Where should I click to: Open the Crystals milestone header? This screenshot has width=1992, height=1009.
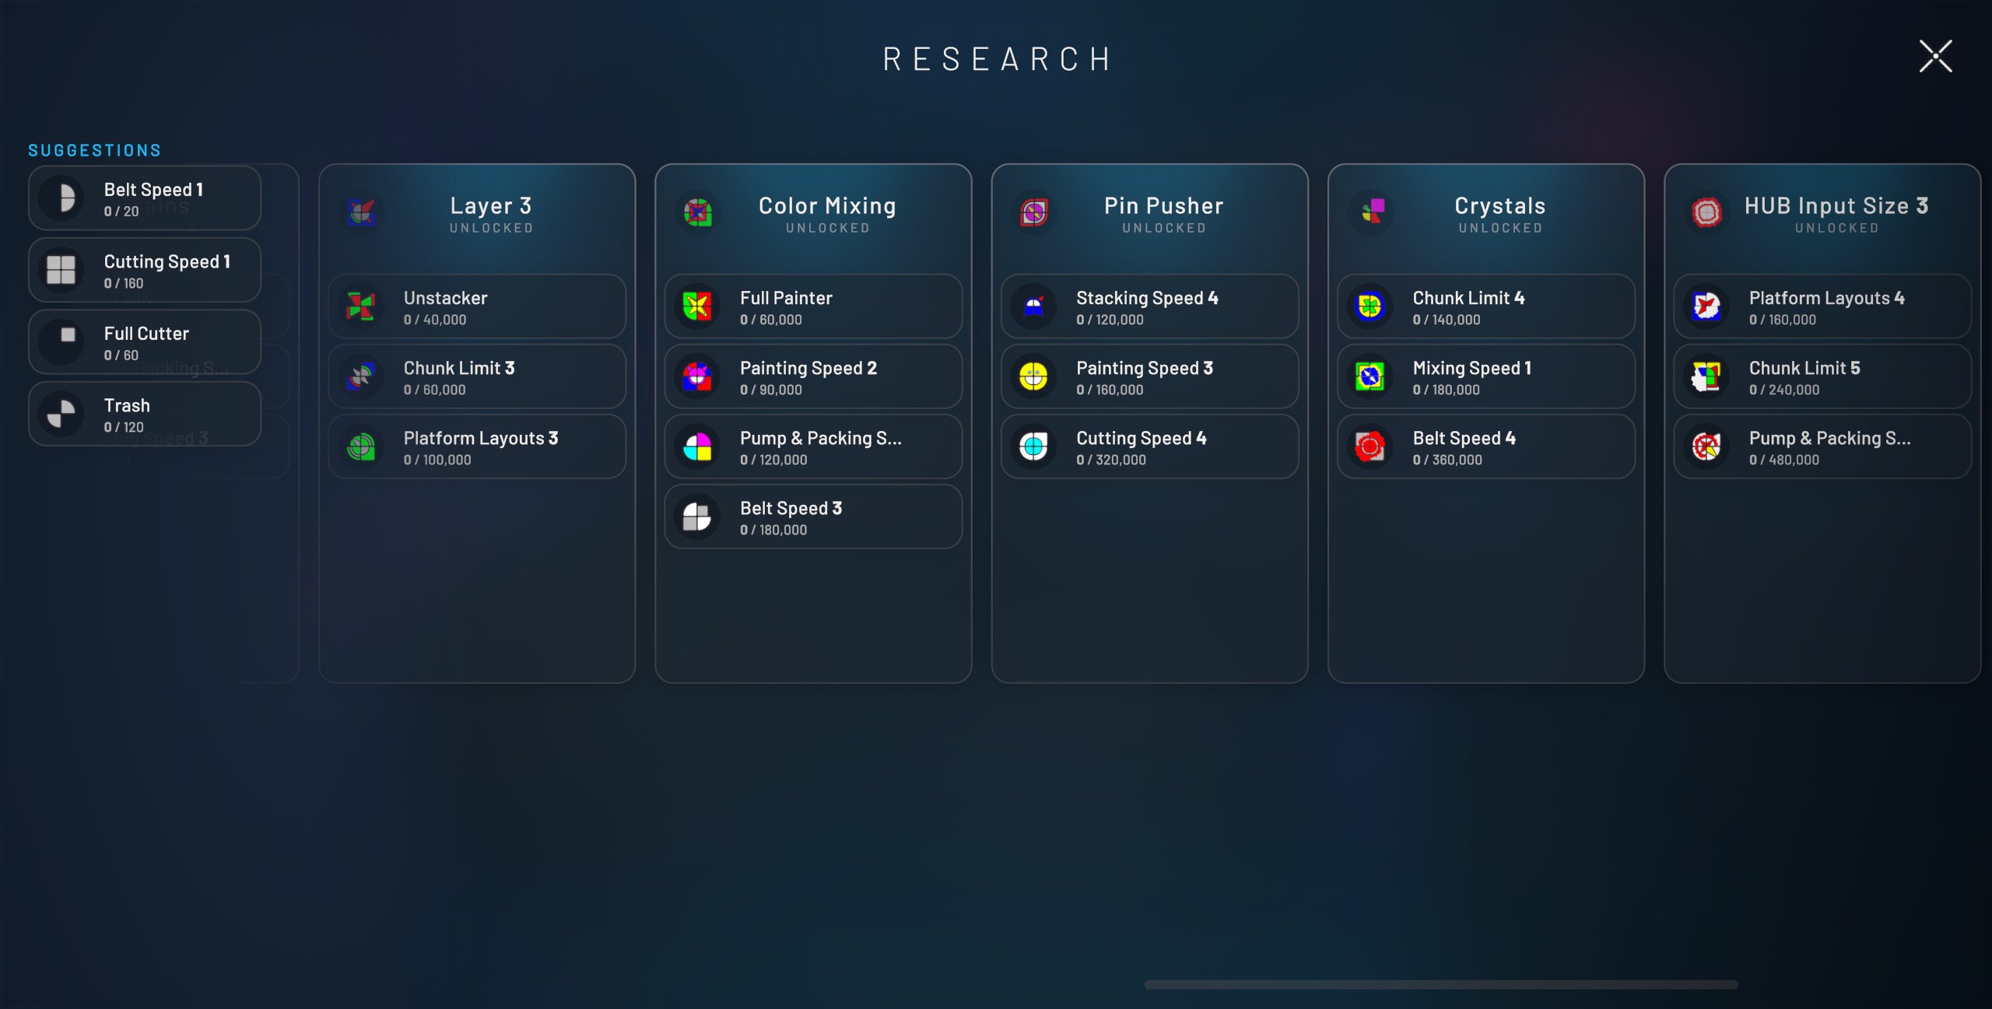pyautogui.click(x=1486, y=214)
